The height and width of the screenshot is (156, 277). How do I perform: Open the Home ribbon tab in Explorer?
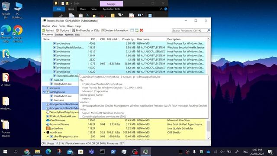point(71,9)
